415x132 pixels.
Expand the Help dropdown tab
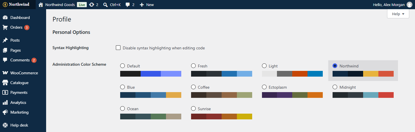pos(398,14)
